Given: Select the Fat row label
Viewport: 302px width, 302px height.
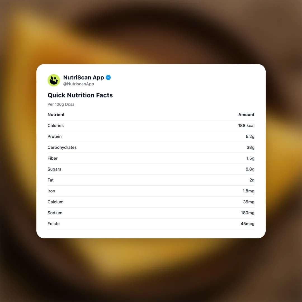Looking at the screenshot, I should click(x=51, y=180).
